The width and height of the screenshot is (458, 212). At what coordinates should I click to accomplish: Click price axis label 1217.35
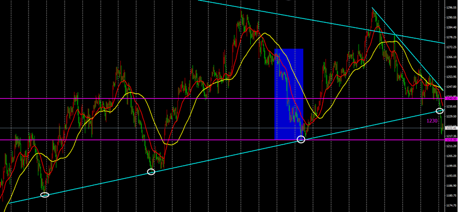pyautogui.click(x=451, y=136)
